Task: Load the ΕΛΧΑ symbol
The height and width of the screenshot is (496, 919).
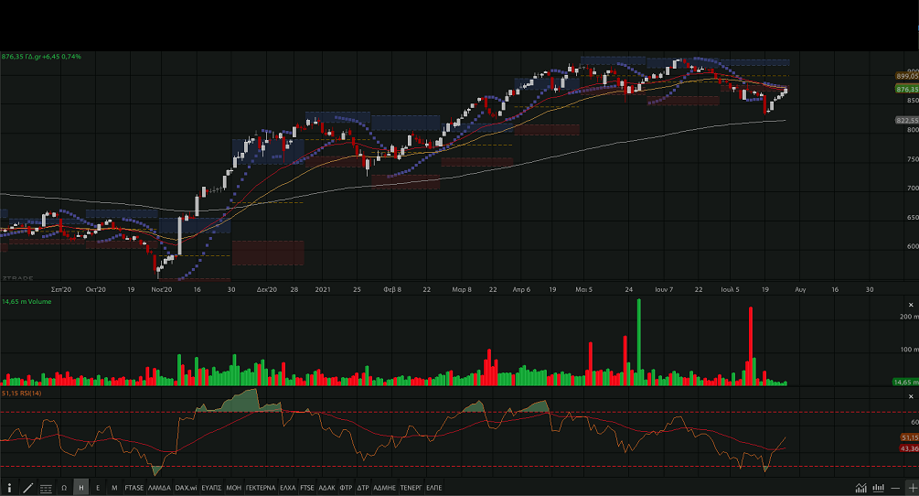Action: click(x=288, y=488)
